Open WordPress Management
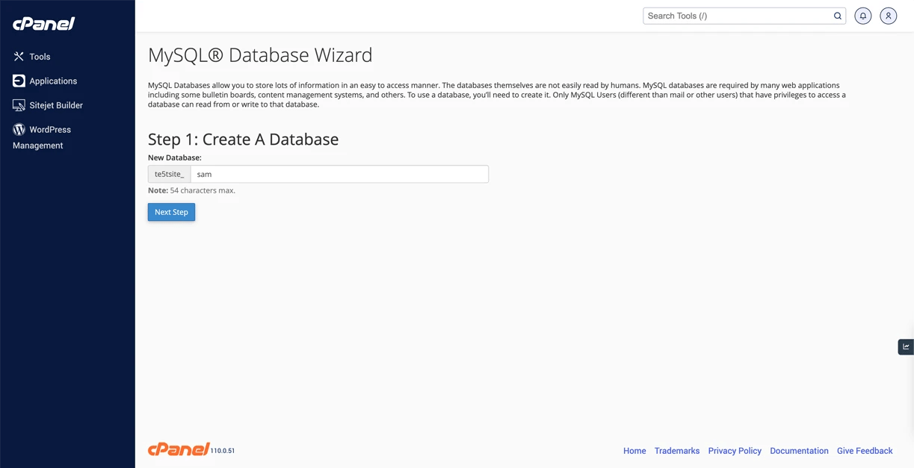914x468 pixels. [42, 137]
